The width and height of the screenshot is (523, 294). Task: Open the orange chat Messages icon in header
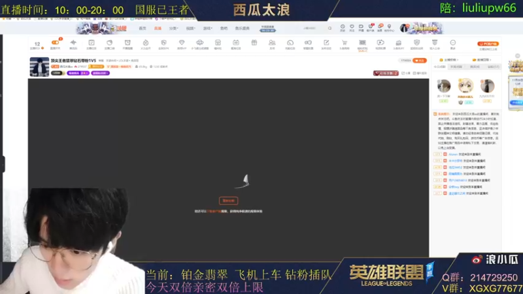point(380,26)
